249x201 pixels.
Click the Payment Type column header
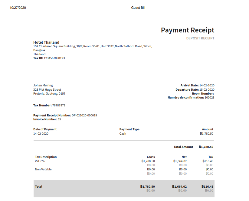129,129
